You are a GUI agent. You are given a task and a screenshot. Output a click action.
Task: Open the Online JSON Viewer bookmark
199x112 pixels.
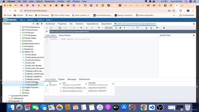(x=60, y=15)
